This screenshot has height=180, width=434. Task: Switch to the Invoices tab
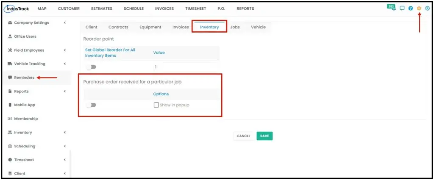[181, 27]
